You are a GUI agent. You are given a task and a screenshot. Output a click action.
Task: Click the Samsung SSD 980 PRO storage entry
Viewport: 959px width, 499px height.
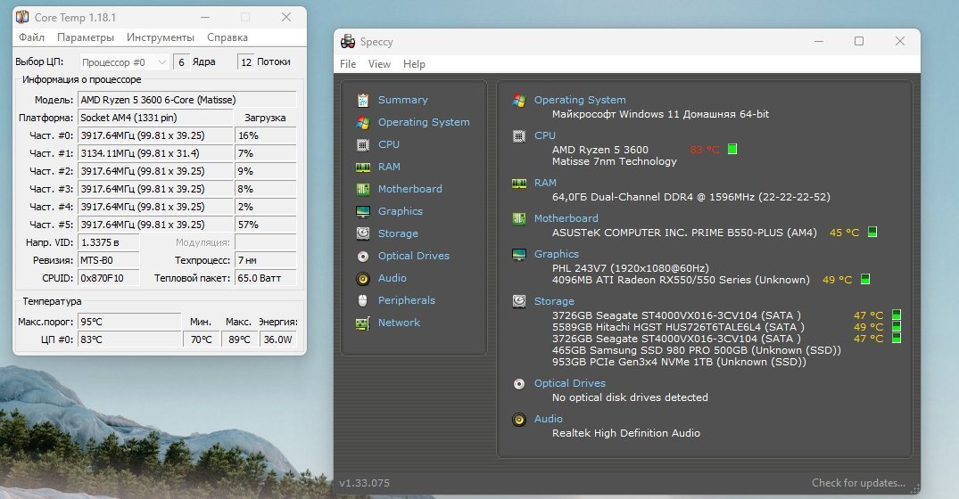point(697,350)
